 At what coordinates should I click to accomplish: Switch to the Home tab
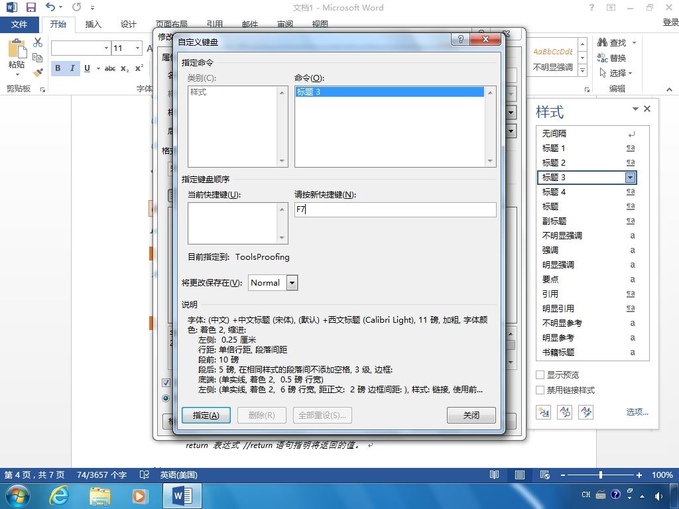click(58, 25)
